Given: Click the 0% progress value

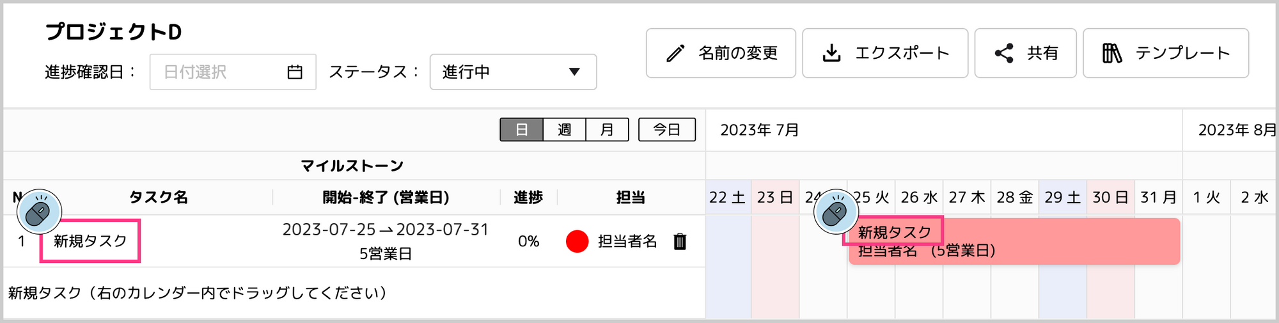Looking at the screenshot, I should click(x=528, y=241).
